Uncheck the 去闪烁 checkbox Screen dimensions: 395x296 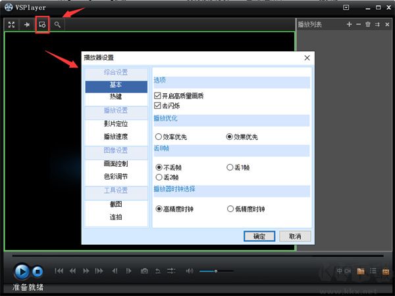157,105
